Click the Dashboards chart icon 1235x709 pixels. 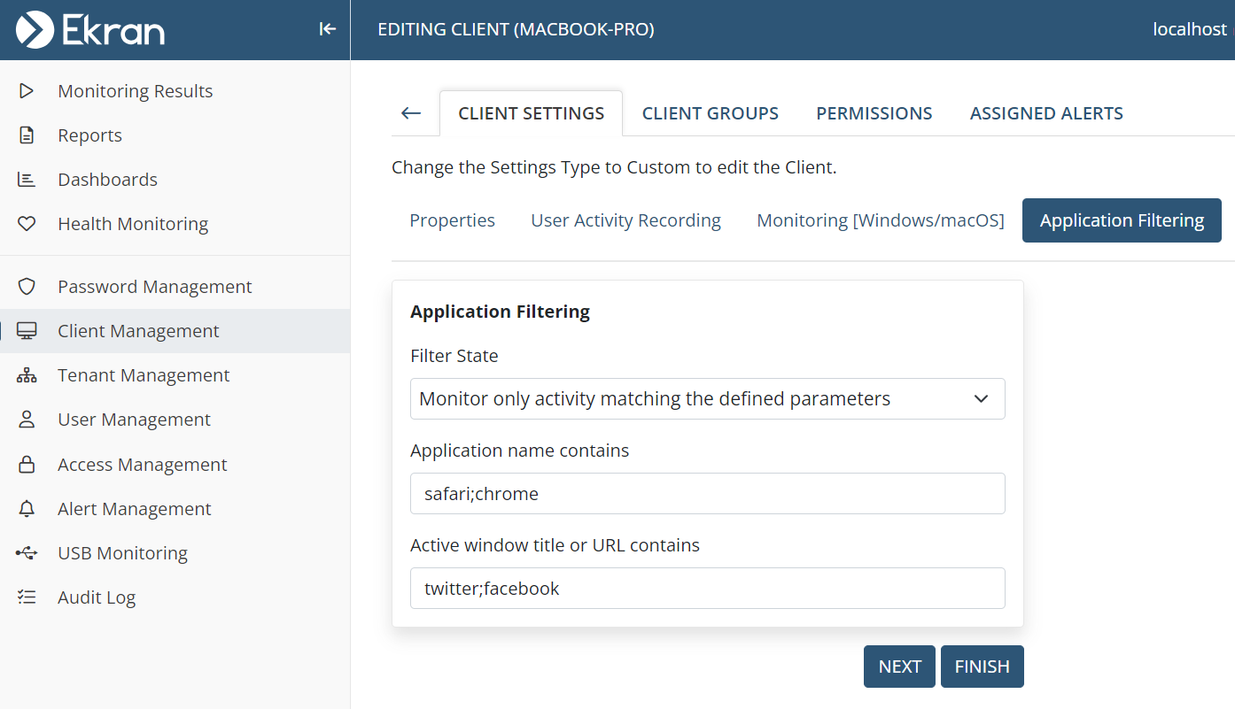27,180
